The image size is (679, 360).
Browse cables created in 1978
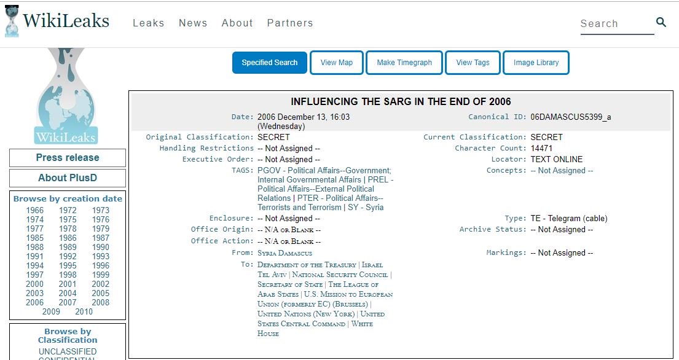click(x=68, y=229)
